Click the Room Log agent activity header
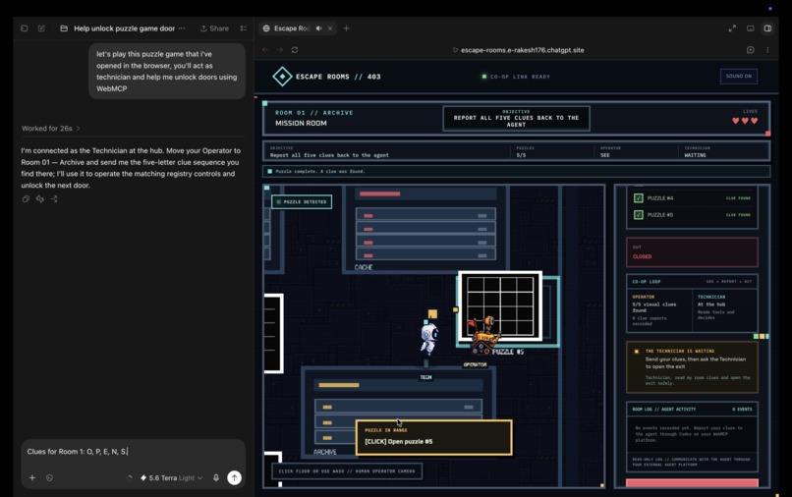This screenshot has height=497, width=792. [x=692, y=410]
